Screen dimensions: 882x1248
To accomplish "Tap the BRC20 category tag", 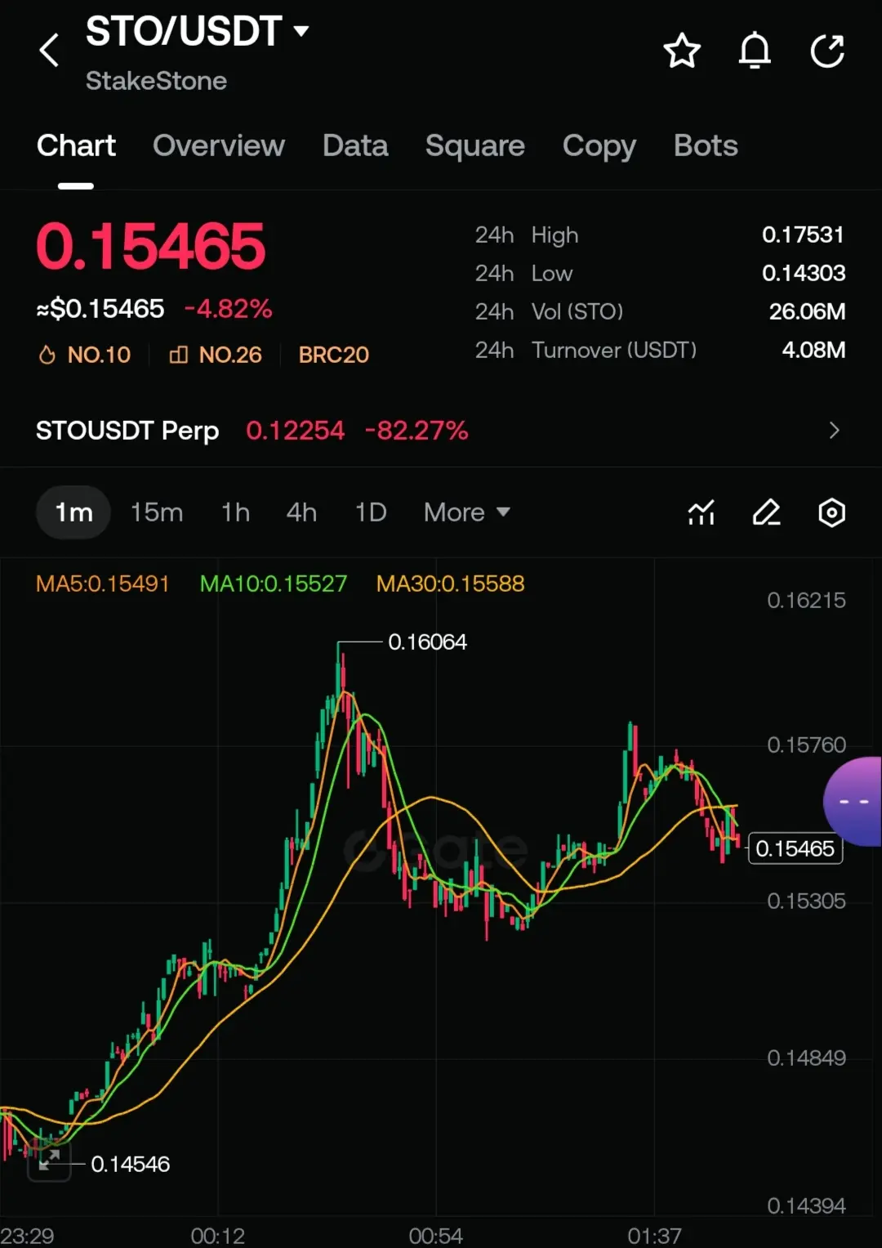I will pos(333,355).
